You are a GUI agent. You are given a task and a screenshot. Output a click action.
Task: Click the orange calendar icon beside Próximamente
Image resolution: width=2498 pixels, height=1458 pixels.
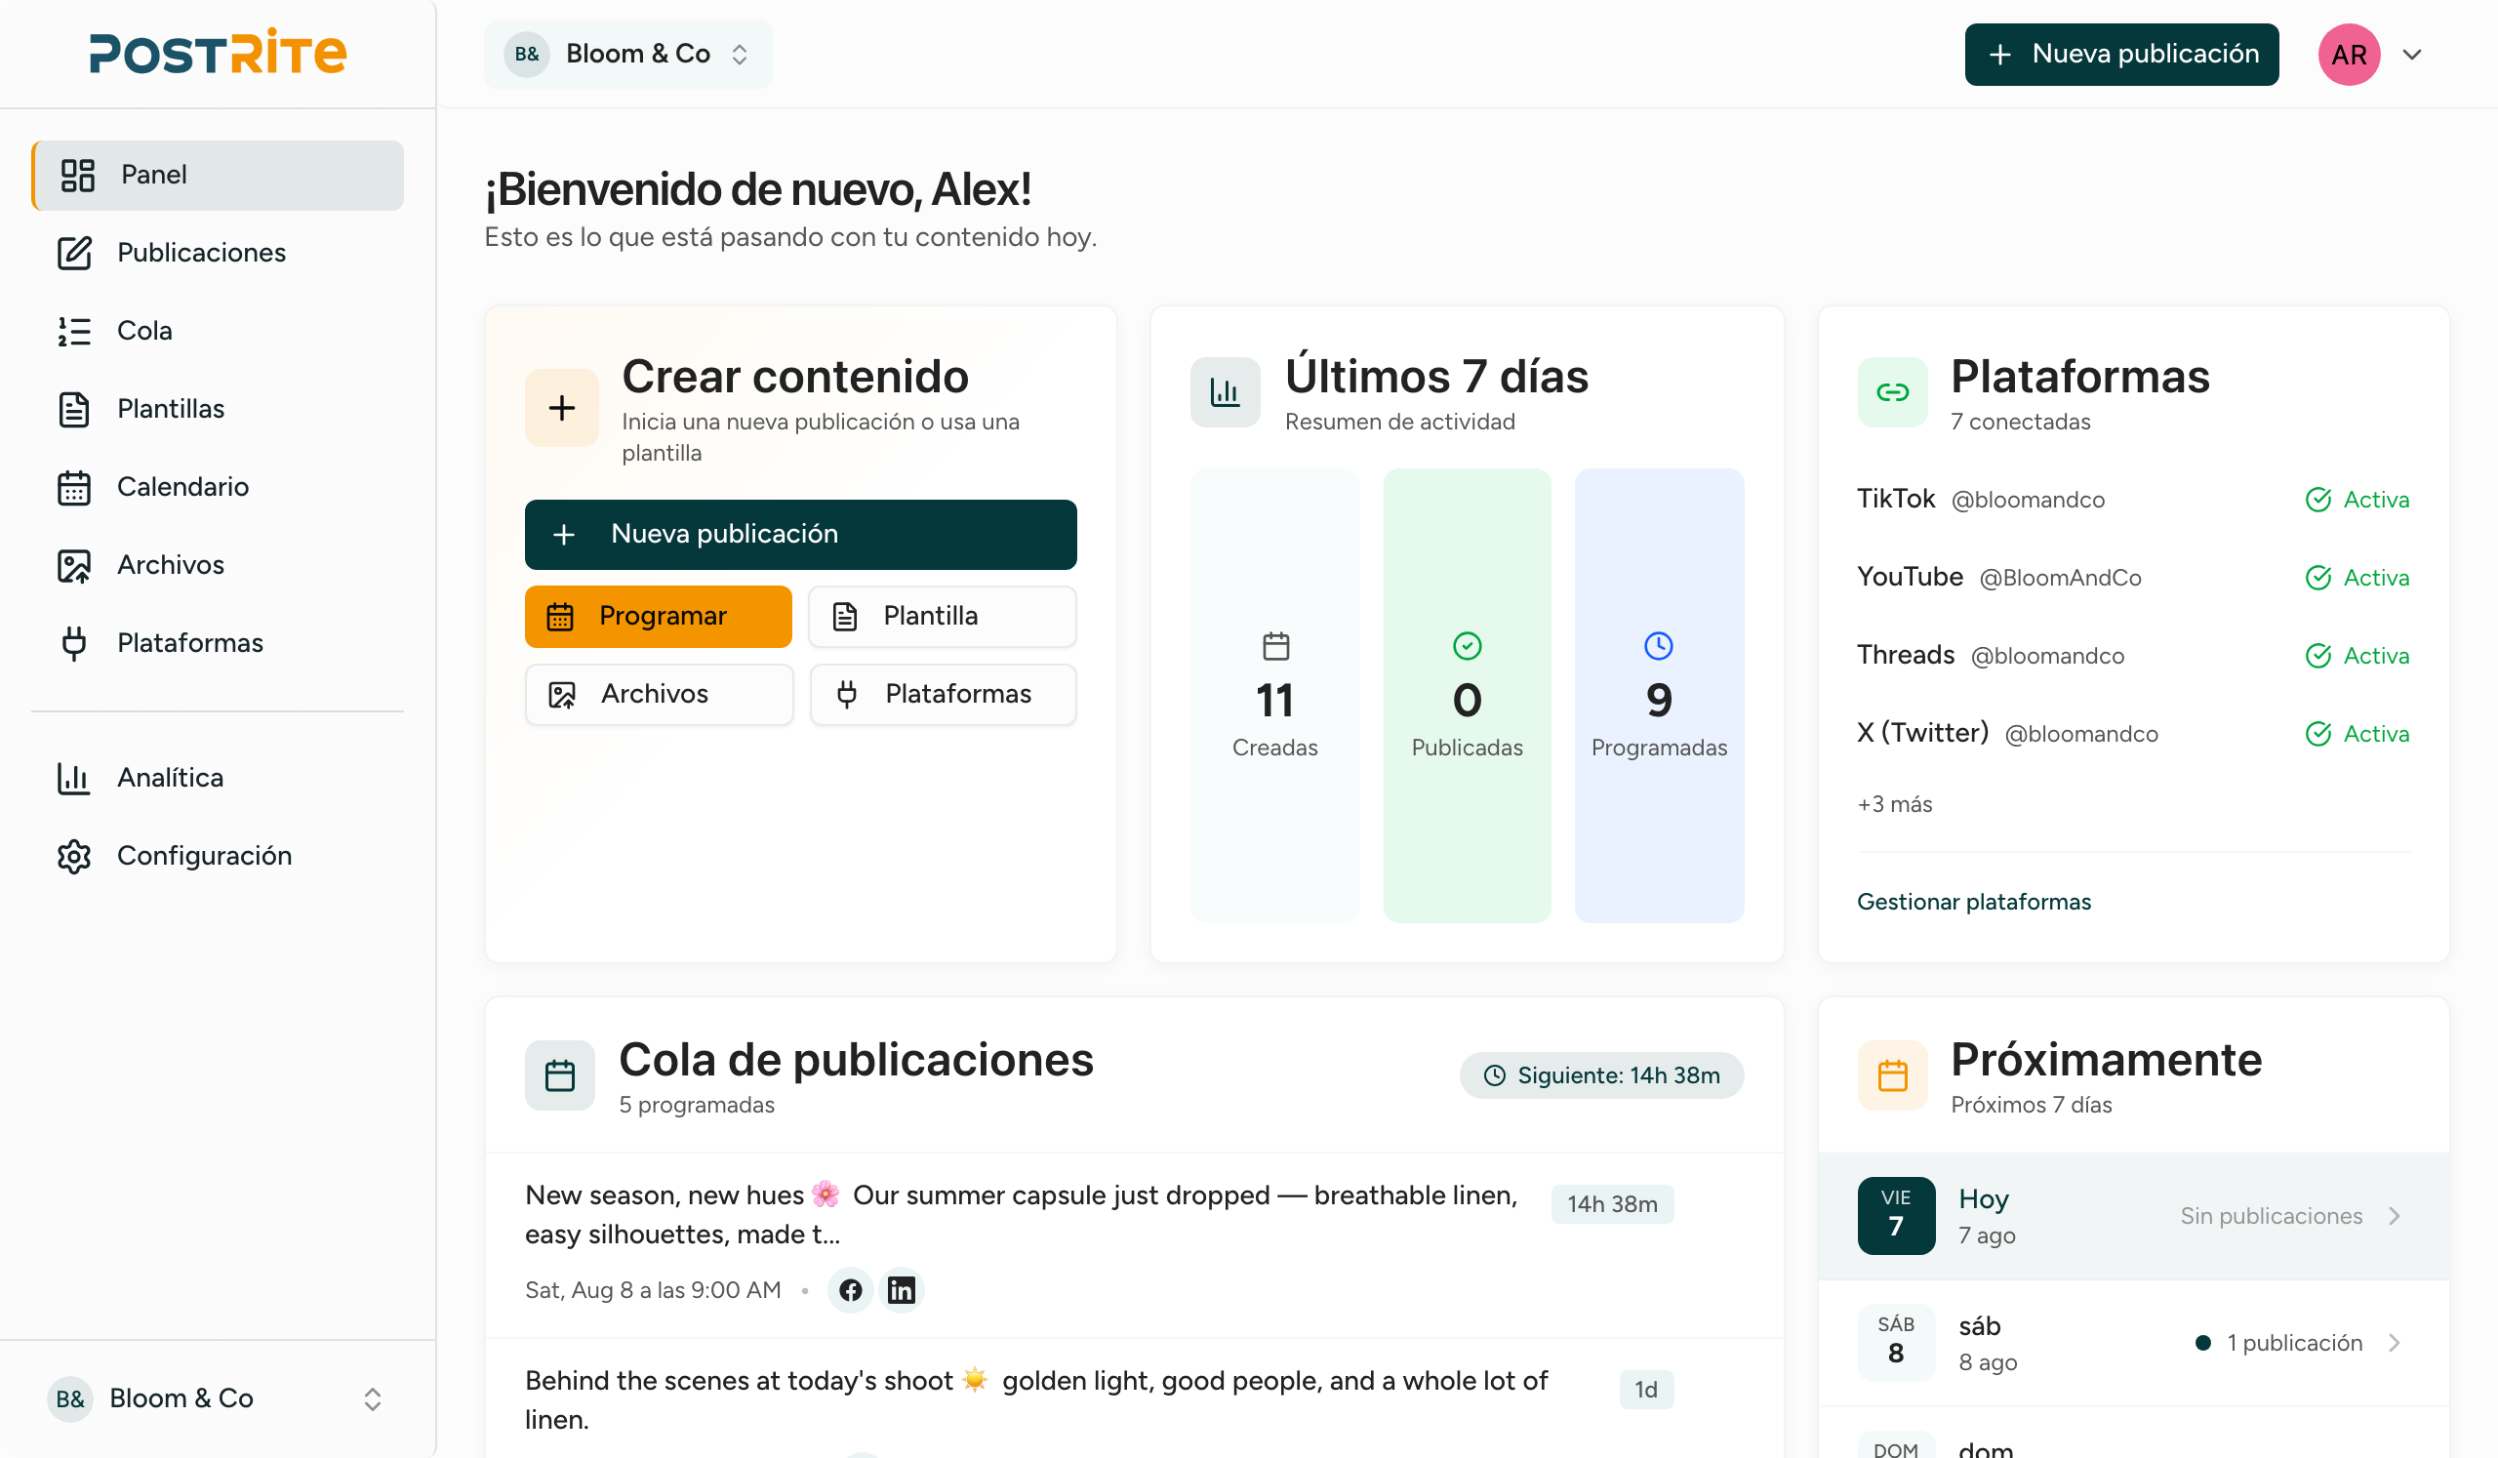point(1892,1075)
